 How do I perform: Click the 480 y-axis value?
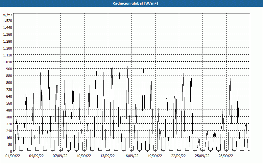point(10,110)
